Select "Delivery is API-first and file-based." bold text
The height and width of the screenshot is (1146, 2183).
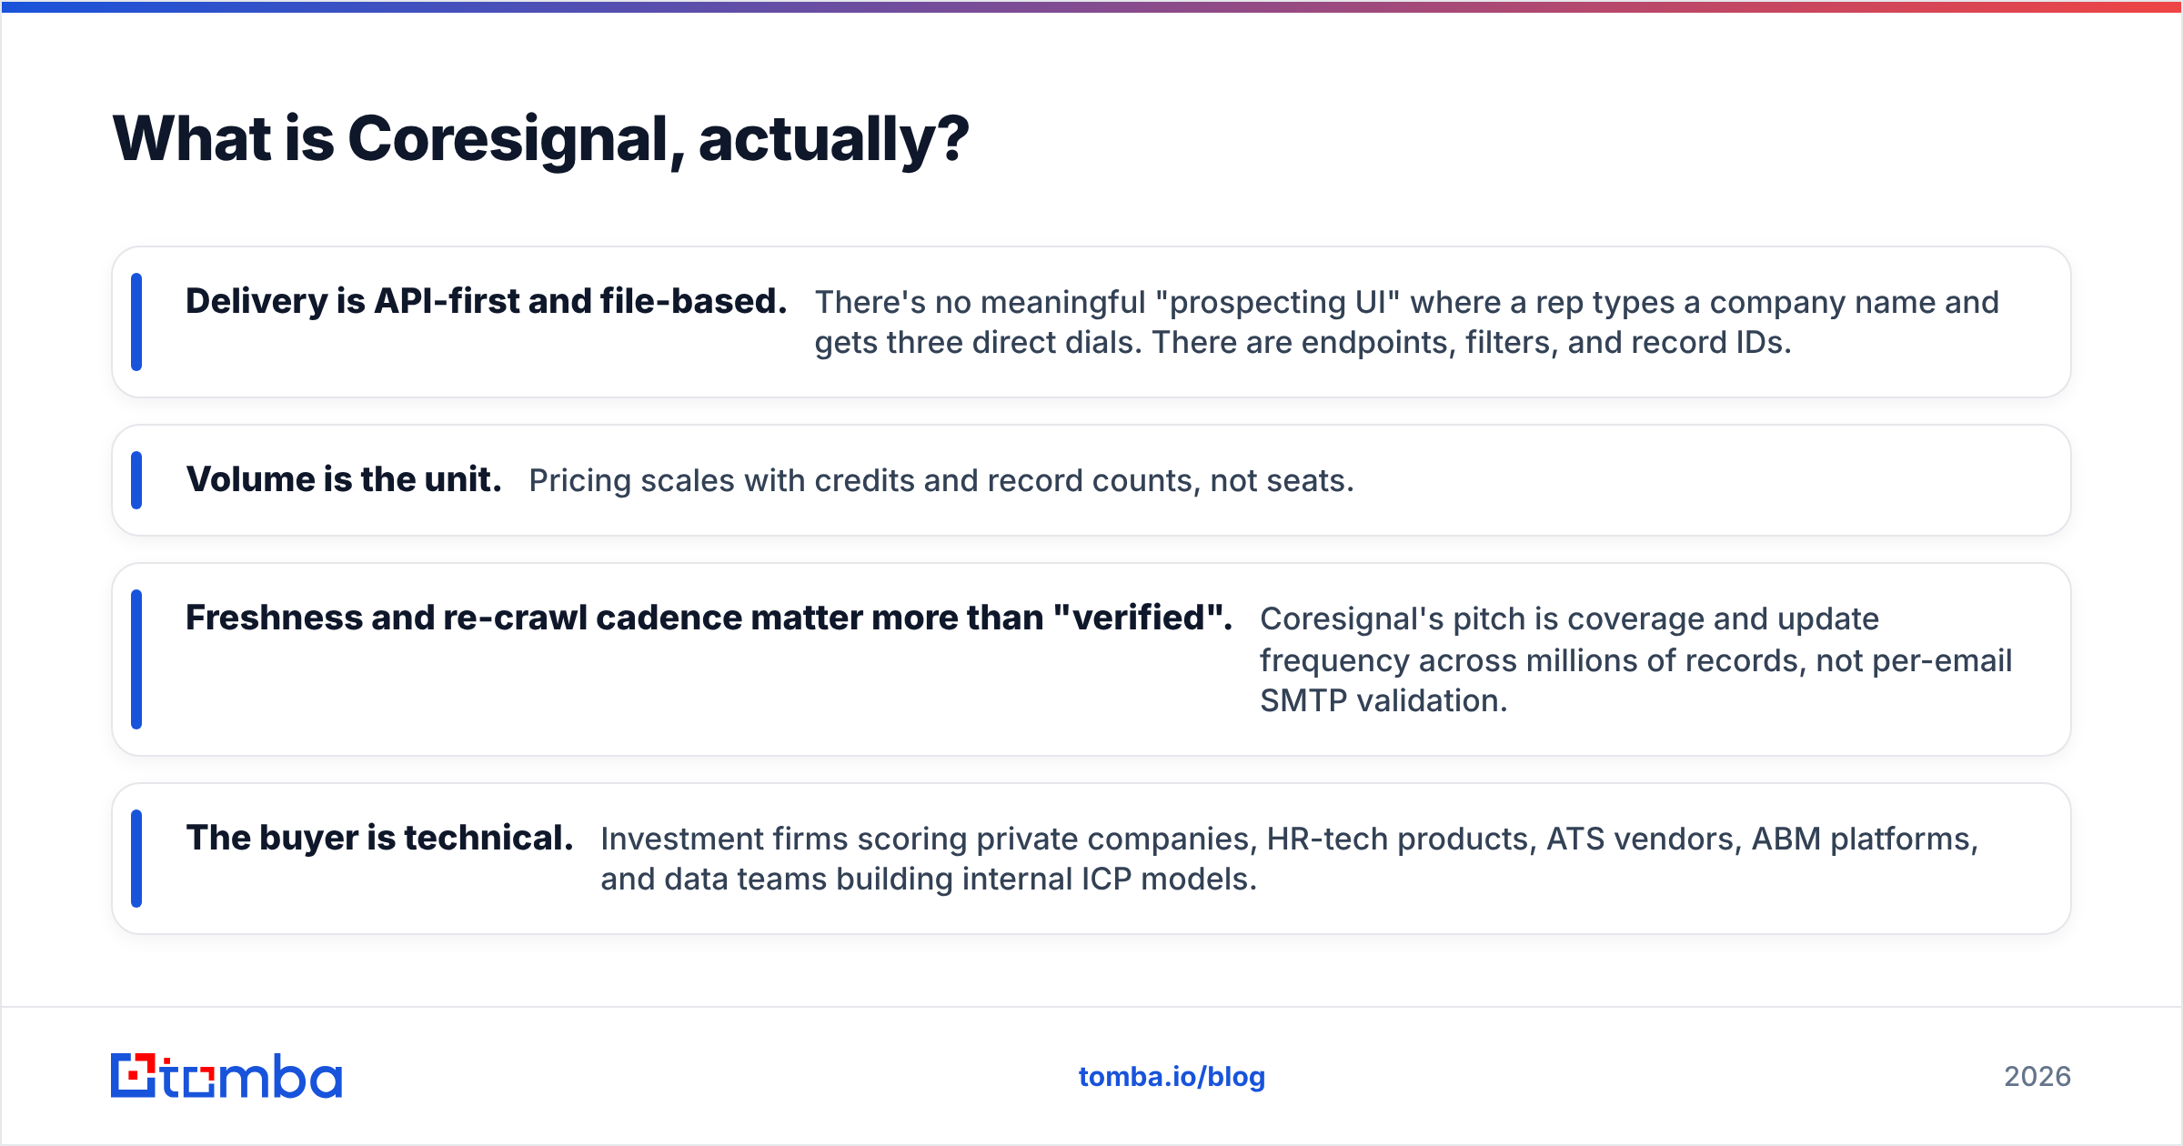(486, 301)
